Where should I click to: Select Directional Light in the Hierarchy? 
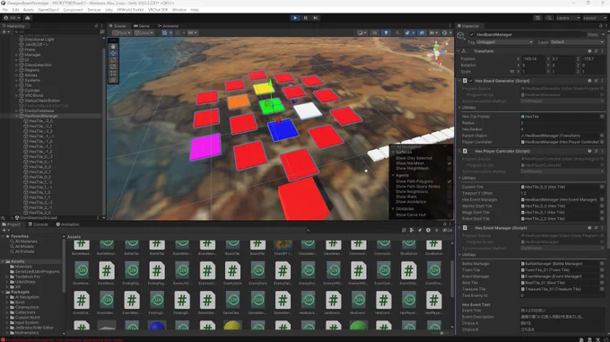pyautogui.click(x=39, y=39)
